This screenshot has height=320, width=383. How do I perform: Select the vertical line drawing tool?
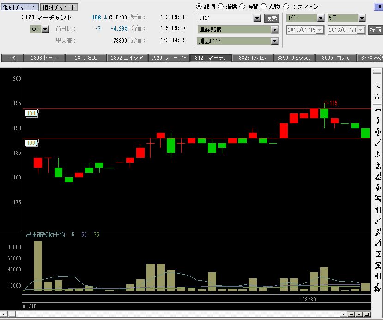378,121
